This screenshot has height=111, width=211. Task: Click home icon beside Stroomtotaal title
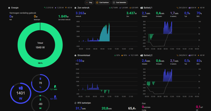coord(75,55)
